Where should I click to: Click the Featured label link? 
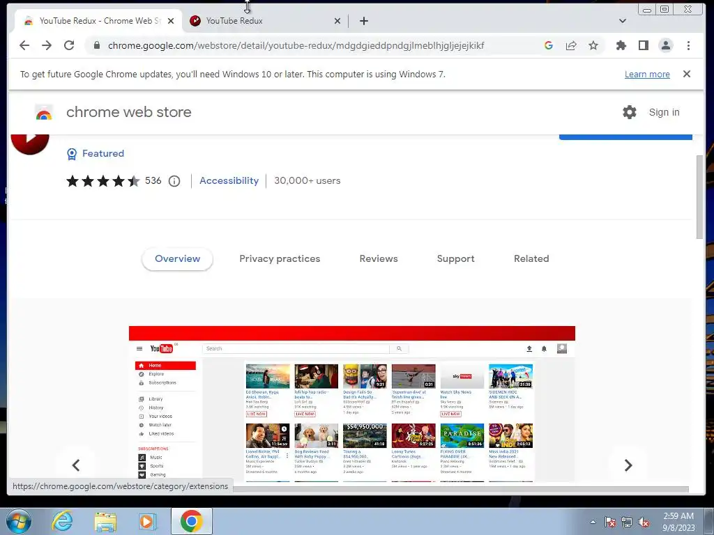(103, 154)
